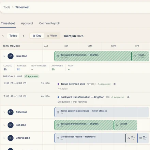Open Charlie's Merbau deck rebuild — Northcote block
The height and width of the screenshot is (150, 150).
coord(90,138)
